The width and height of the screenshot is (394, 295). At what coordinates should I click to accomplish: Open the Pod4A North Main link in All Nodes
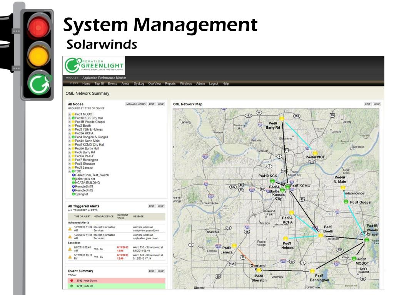click(87, 141)
